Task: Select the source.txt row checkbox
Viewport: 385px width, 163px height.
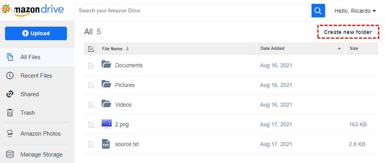Action: (x=91, y=144)
